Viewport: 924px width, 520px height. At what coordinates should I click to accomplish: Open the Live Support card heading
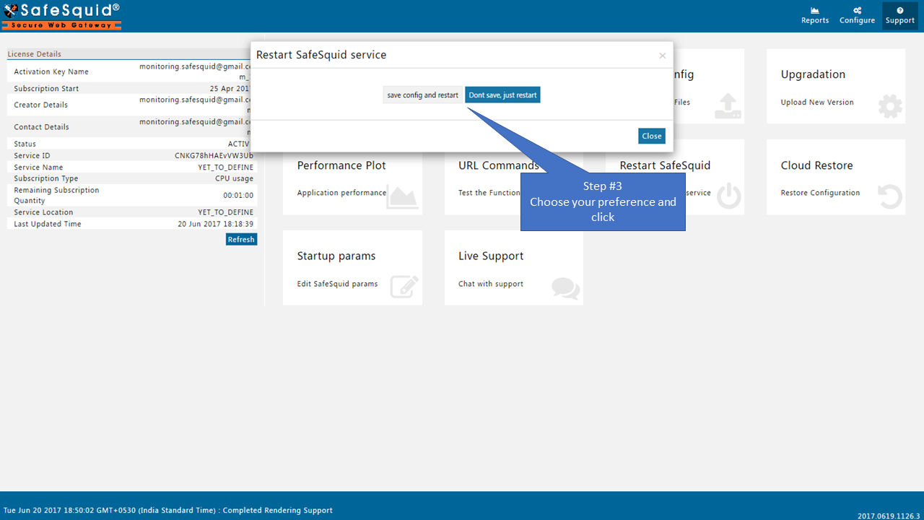491,256
